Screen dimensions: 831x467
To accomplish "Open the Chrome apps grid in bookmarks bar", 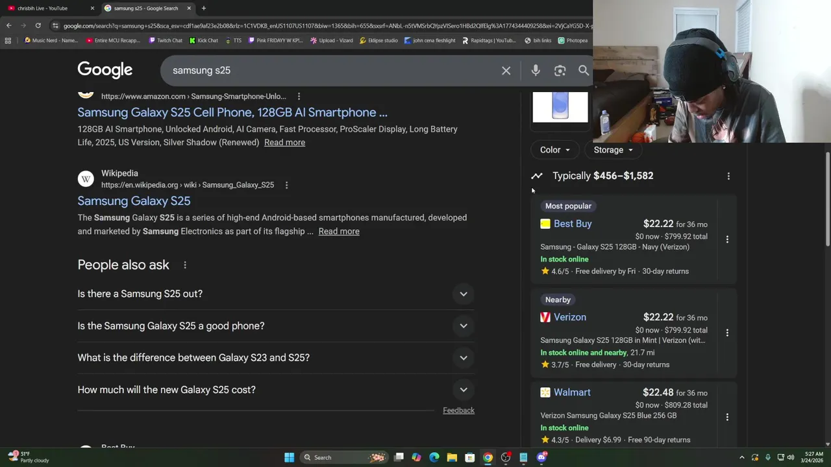I will (8, 40).
